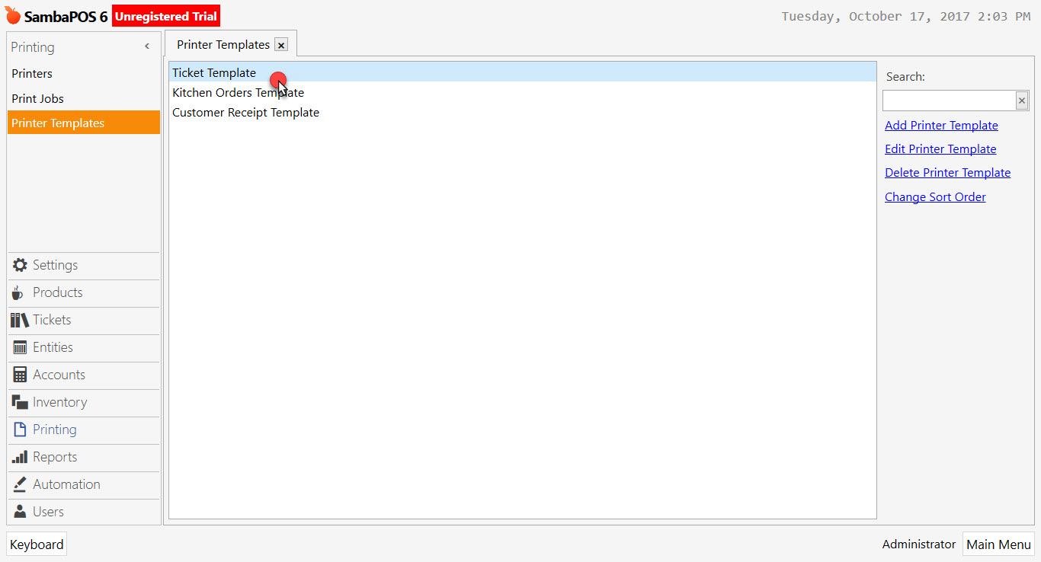Click the Entities grid icon
1041x562 pixels.
coord(18,347)
